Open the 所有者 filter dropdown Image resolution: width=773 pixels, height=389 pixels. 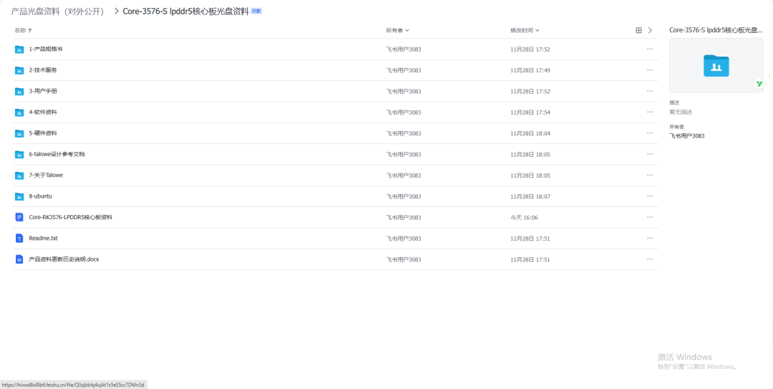[397, 30]
